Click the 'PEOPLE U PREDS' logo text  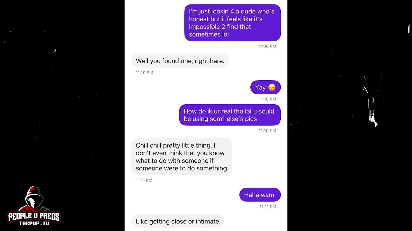point(34,217)
